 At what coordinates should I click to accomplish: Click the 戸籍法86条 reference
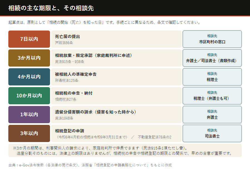pos(64,43)
